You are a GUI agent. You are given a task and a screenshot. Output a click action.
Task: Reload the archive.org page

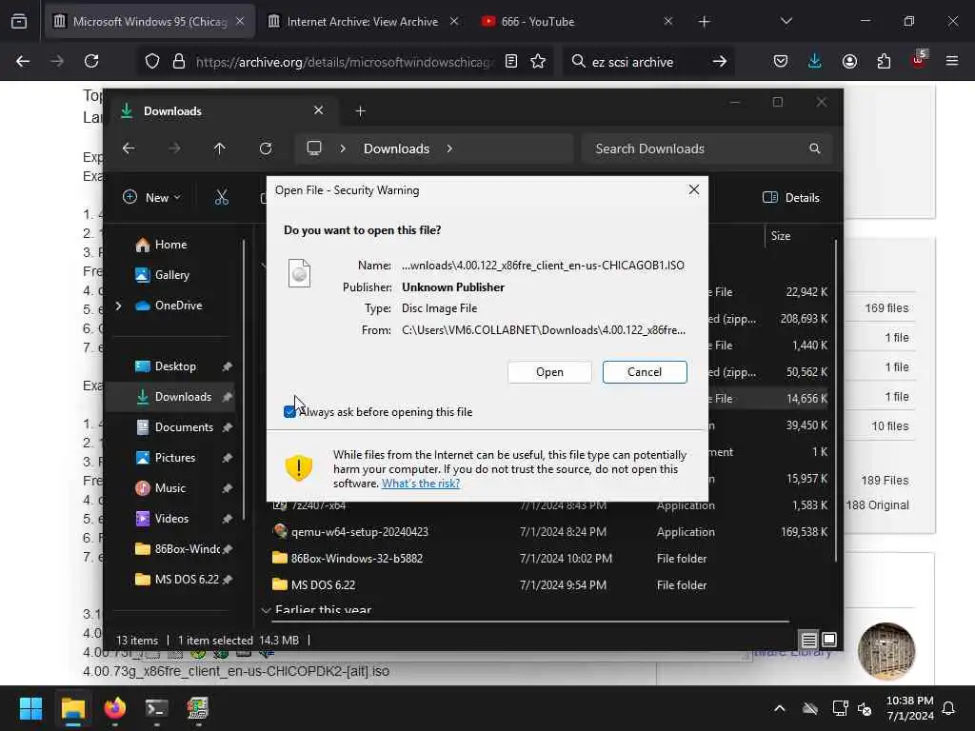pos(91,62)
